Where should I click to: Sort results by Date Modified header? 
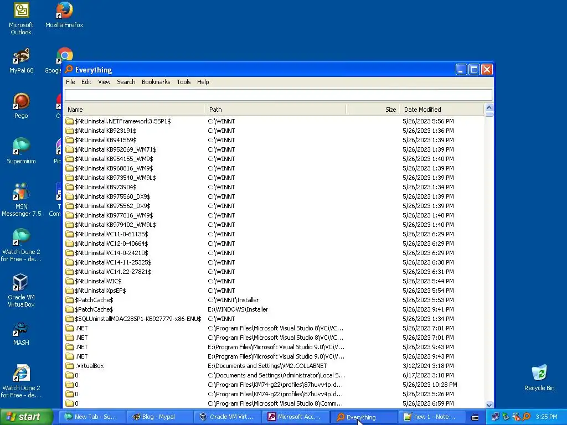coord(441,110)
